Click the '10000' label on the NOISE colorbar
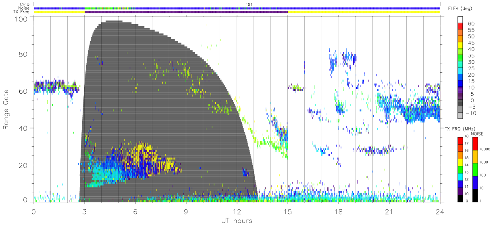 485,150
